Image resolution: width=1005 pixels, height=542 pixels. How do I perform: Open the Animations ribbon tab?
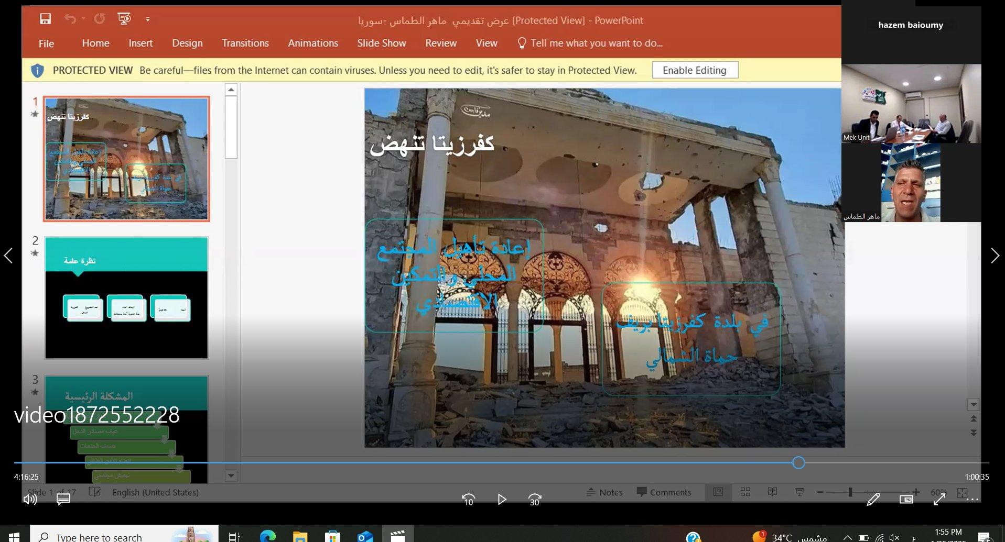tap(313, 43)
